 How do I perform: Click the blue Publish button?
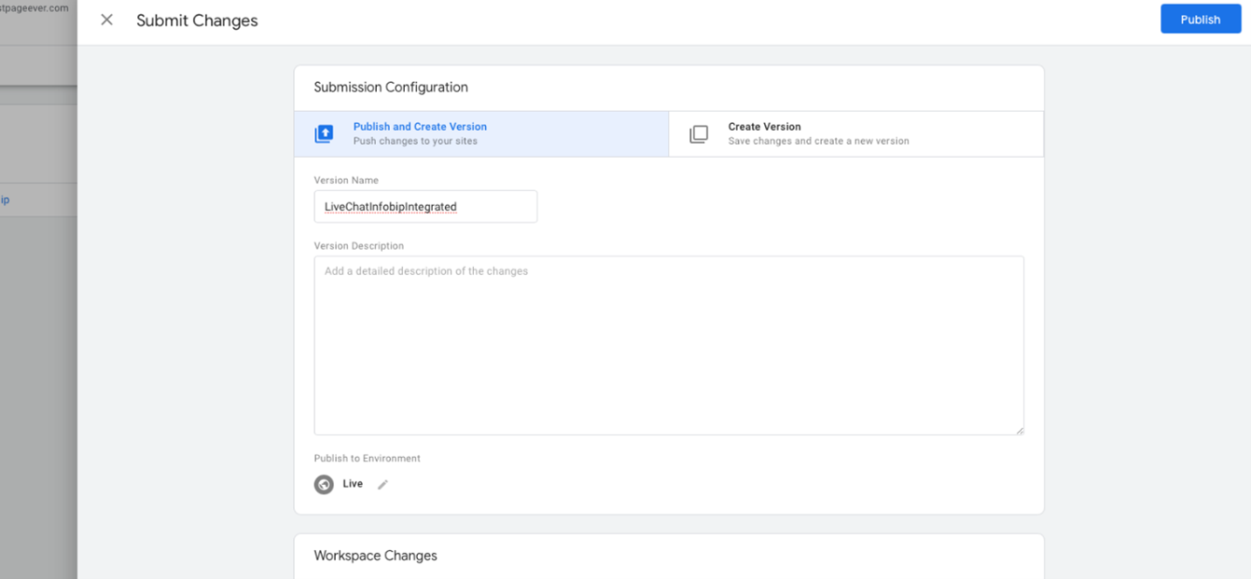[1200, 20]
